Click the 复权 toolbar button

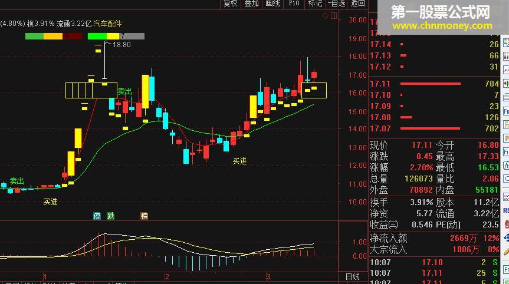231,4
